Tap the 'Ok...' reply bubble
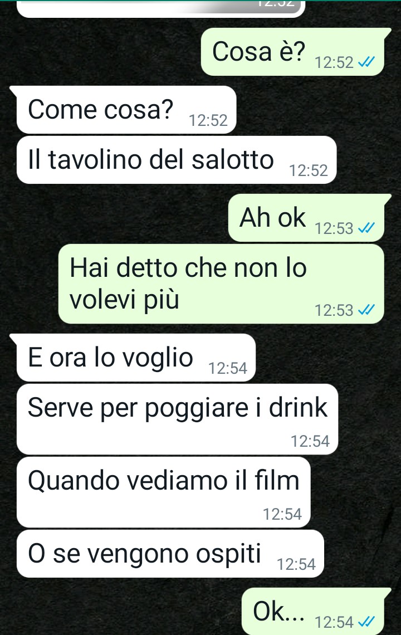Image resolution: width=401 pixels, height=635 pixels. (x=316, y=611)
